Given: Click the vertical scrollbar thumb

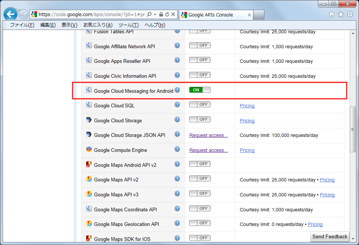Looking at the screenshot, I should 352,129.
